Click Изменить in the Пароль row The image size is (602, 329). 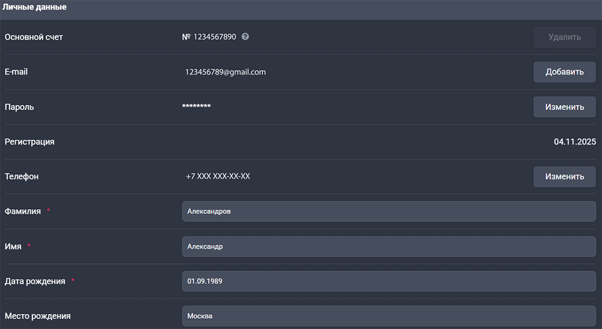pos(564,107)
